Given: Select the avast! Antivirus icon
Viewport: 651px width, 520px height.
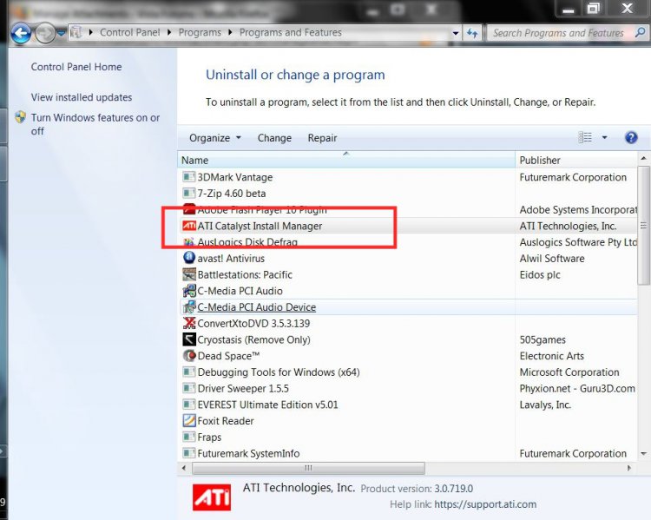Looking at the screenshot, I should click(189, 258).
